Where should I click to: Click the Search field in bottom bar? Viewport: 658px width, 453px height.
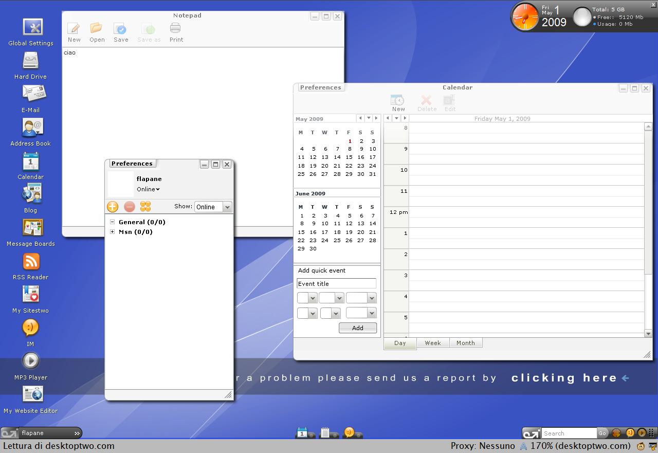(569, 433)
